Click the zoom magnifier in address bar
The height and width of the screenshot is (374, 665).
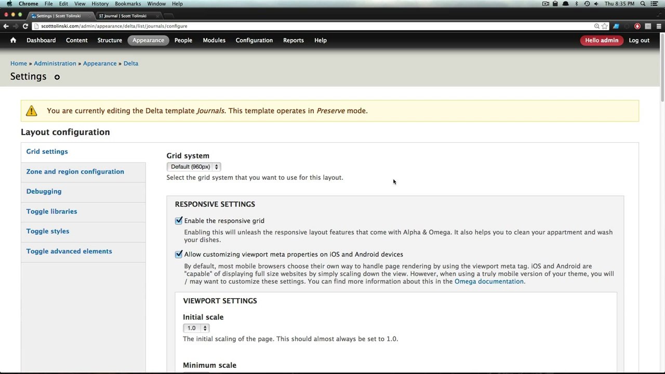point(597,26)
